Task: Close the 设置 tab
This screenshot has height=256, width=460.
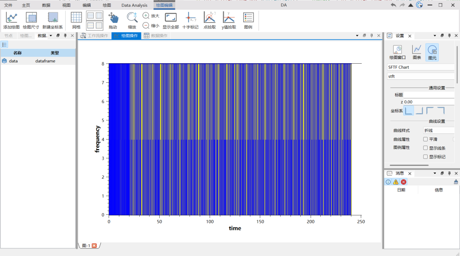Action: tap(410, 36)
